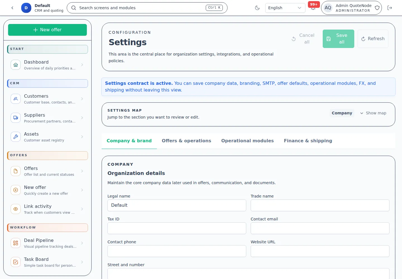402x279 pixels.
Task: Click the Task Board checkmark icon
Action: (16, 262)
